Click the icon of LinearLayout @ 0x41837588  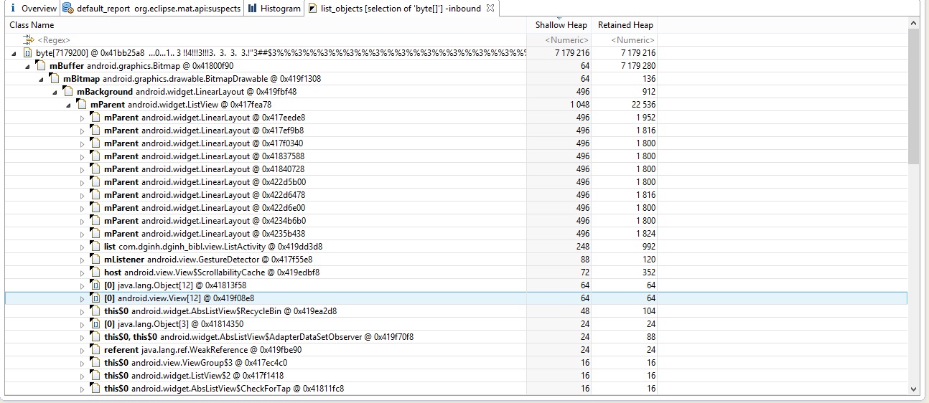(95, 156)
